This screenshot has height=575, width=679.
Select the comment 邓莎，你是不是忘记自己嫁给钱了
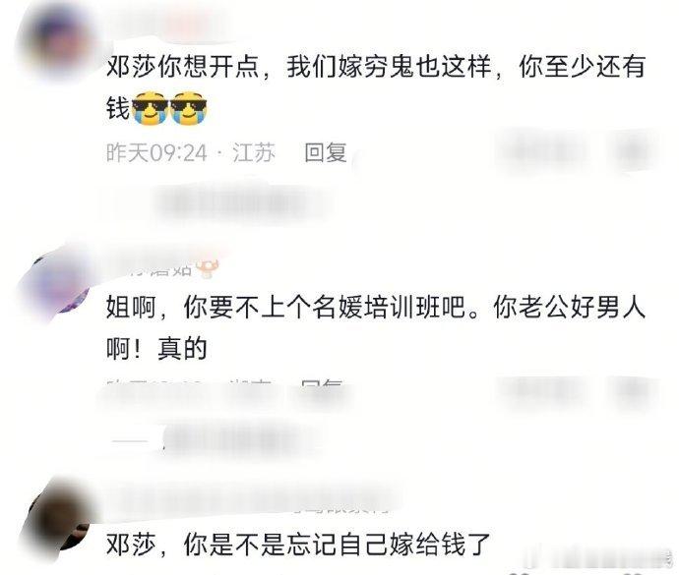point(298,544)
